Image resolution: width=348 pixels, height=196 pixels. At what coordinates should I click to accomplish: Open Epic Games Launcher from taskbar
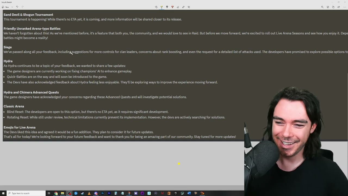tap(175, 193)
